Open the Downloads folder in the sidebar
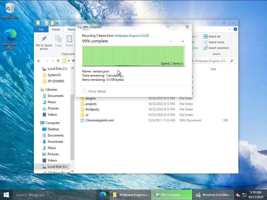This screenshot has width=267, height=200. coord(55,141)
